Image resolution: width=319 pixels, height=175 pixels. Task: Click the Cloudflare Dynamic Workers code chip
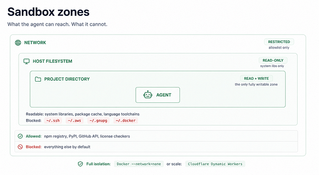pyautogui.click(x=215, y=164)
